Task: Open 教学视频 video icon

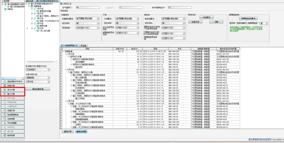Action: click(4, 135)
